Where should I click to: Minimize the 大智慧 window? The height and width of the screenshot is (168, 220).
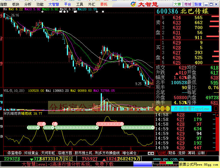[206, 4]
